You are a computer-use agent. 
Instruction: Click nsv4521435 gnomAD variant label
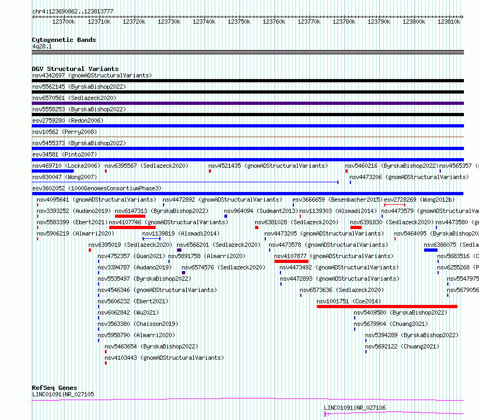point(268,166)
